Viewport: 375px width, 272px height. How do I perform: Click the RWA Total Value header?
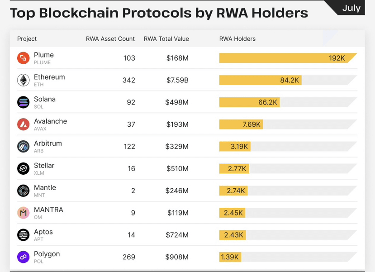coord(166,39)
